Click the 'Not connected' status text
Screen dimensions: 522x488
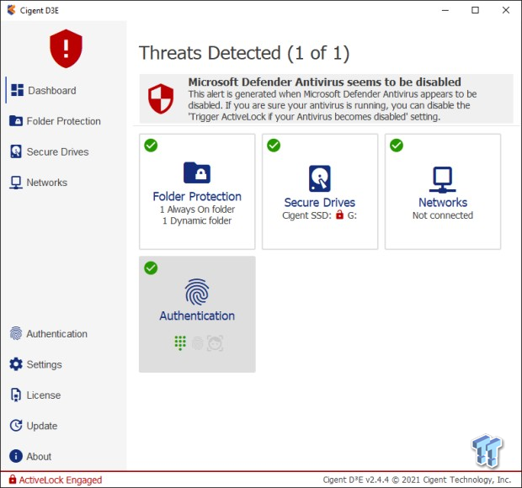(443, 215)
